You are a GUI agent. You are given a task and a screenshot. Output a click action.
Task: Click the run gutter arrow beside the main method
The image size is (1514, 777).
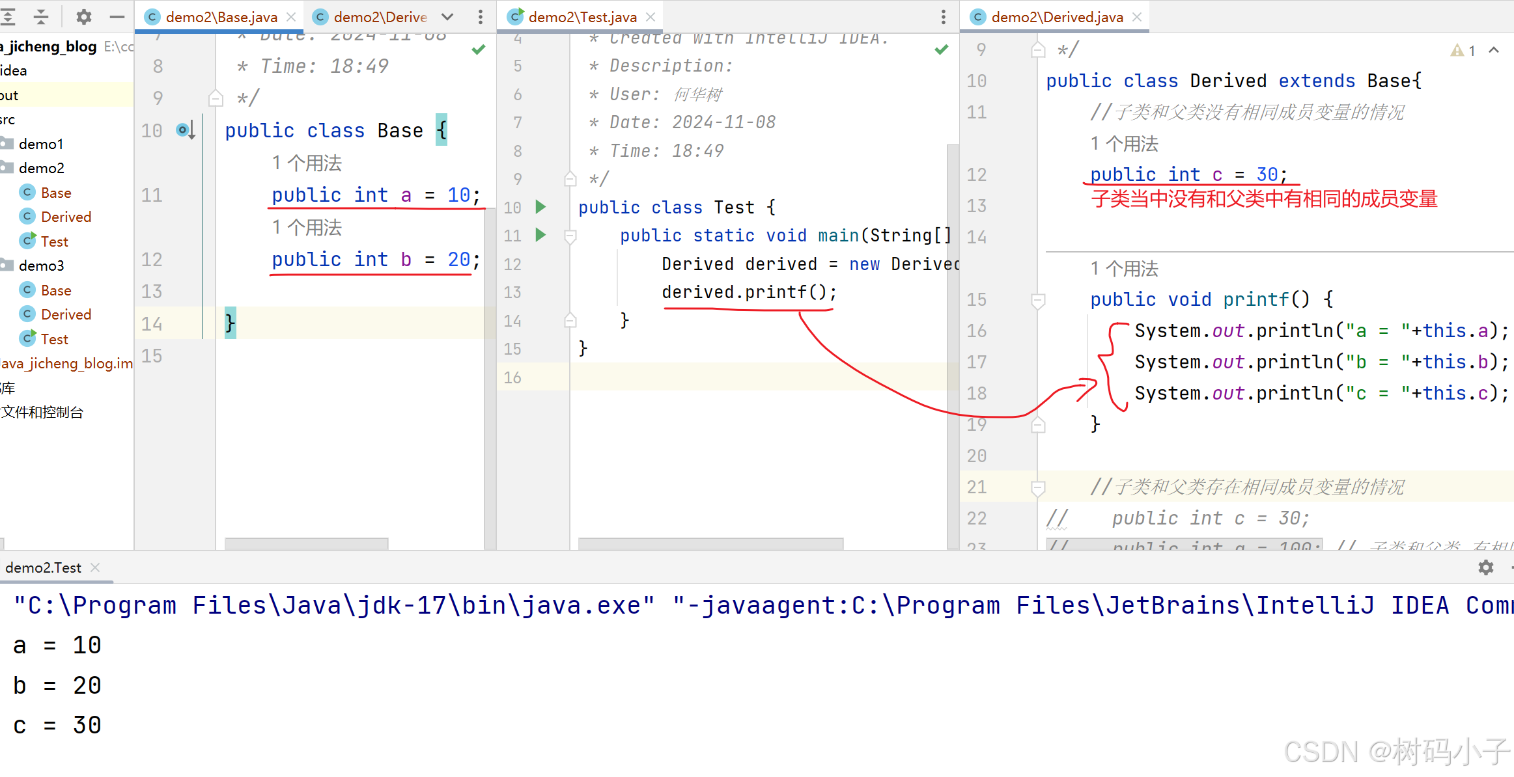(540, 235)
